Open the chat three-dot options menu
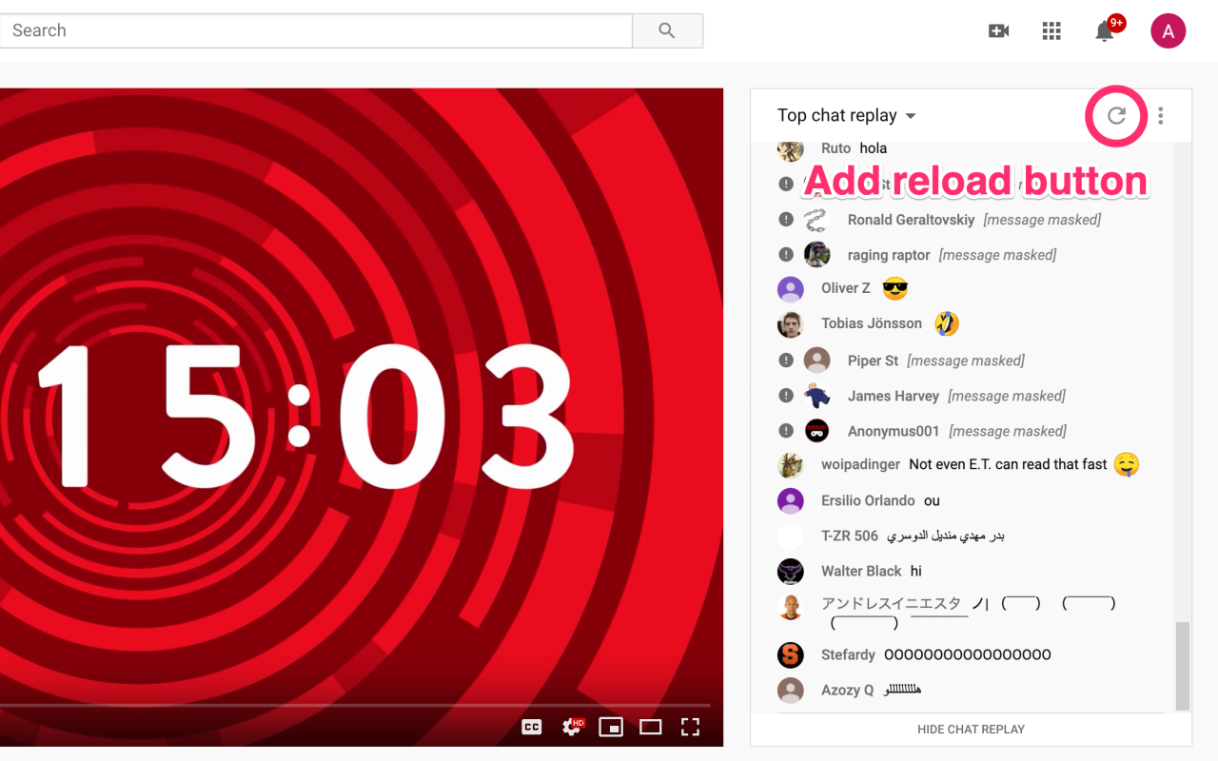This screenshot has height=761, width=1218. (1161, 116)
